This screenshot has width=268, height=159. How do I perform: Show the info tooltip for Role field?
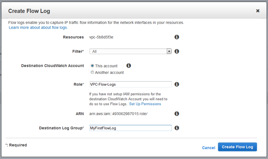177,84
